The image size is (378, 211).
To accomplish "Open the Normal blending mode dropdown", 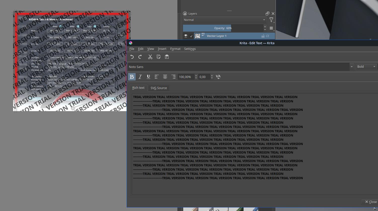I will 225,20.
